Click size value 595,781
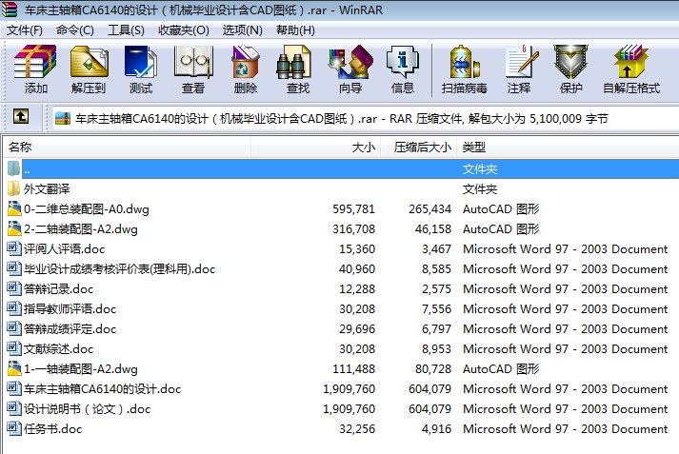The height and width of the screenshot is (454, 679). (x=354, y=209)
